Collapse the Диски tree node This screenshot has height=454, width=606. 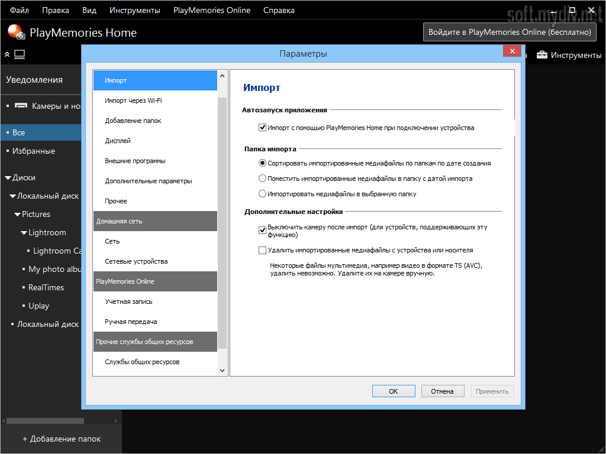pyautogui.click(x=8, y=178)
